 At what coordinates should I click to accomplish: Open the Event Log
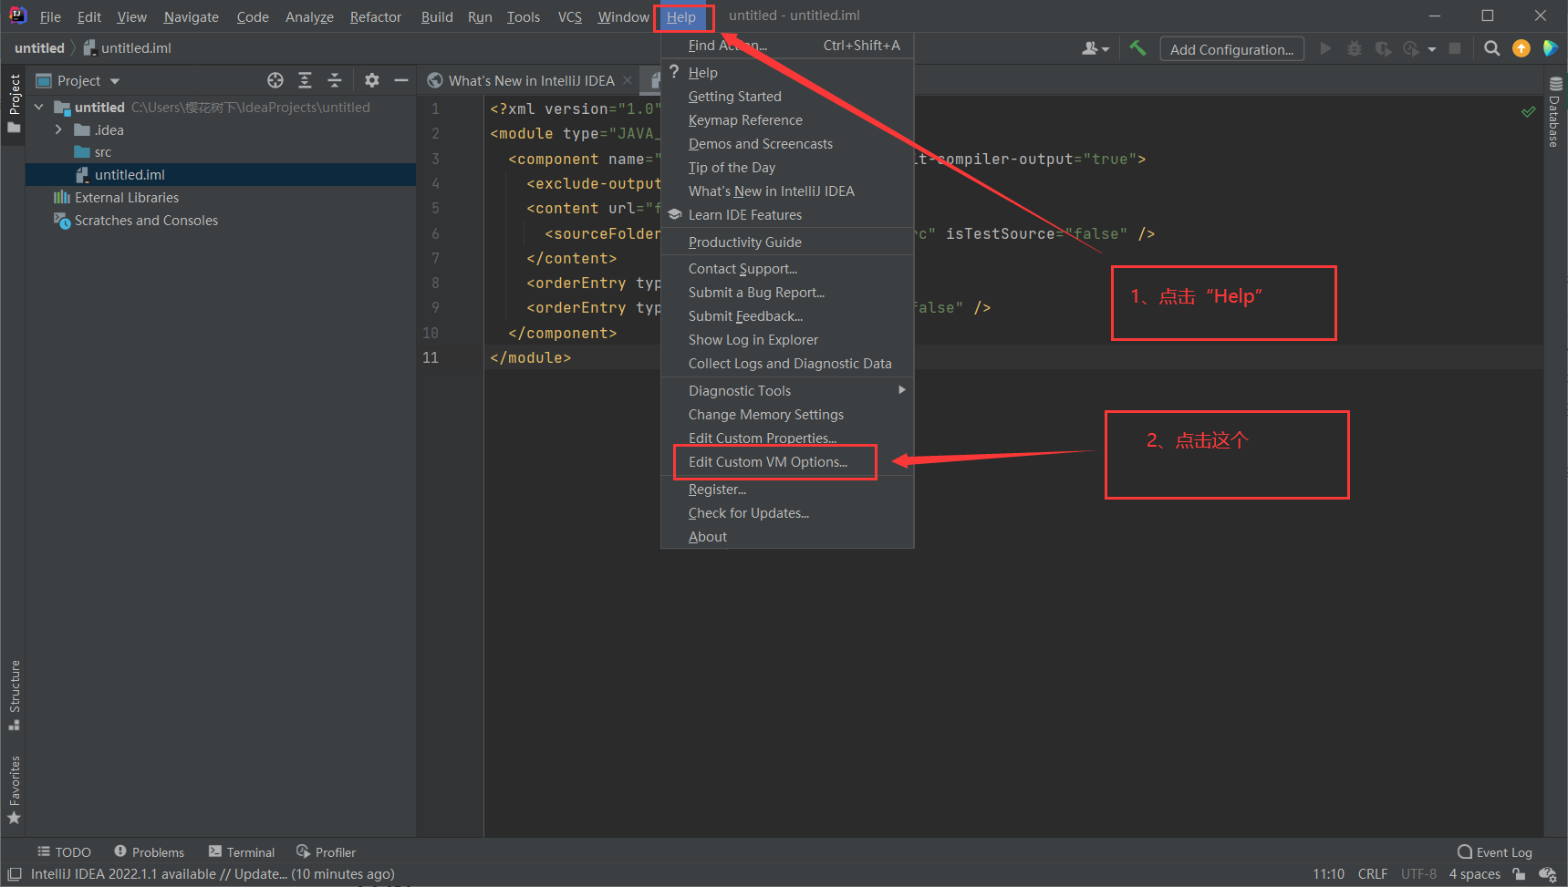1495,852
